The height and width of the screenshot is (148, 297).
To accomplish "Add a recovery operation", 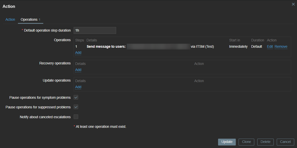I will tap(78, 70).
